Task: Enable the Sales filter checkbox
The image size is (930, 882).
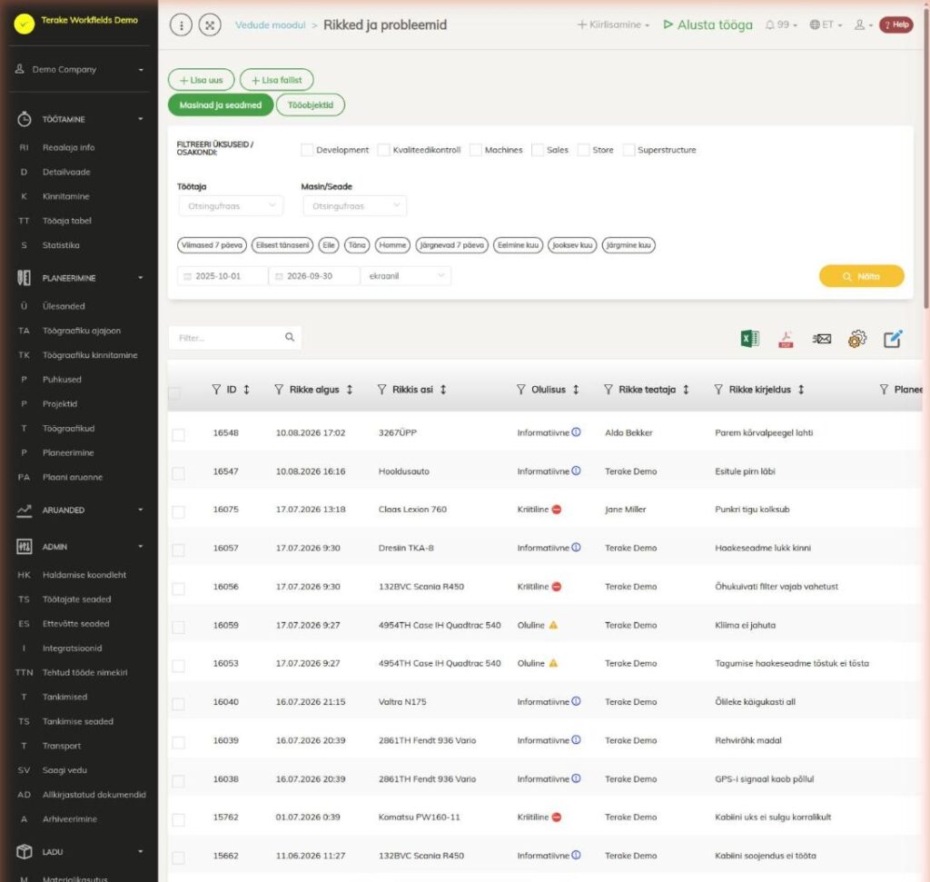Action: tap(538, 150)
